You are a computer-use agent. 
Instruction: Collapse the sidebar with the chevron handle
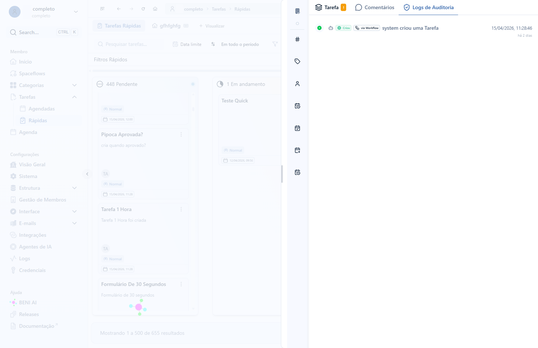(87, 174)
